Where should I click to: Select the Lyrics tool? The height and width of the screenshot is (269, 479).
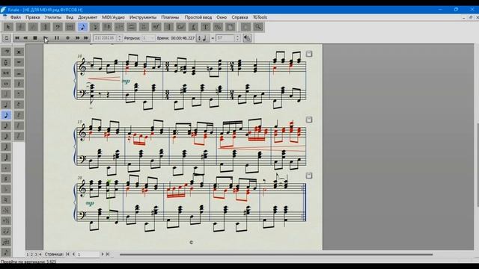click(193, 27)
